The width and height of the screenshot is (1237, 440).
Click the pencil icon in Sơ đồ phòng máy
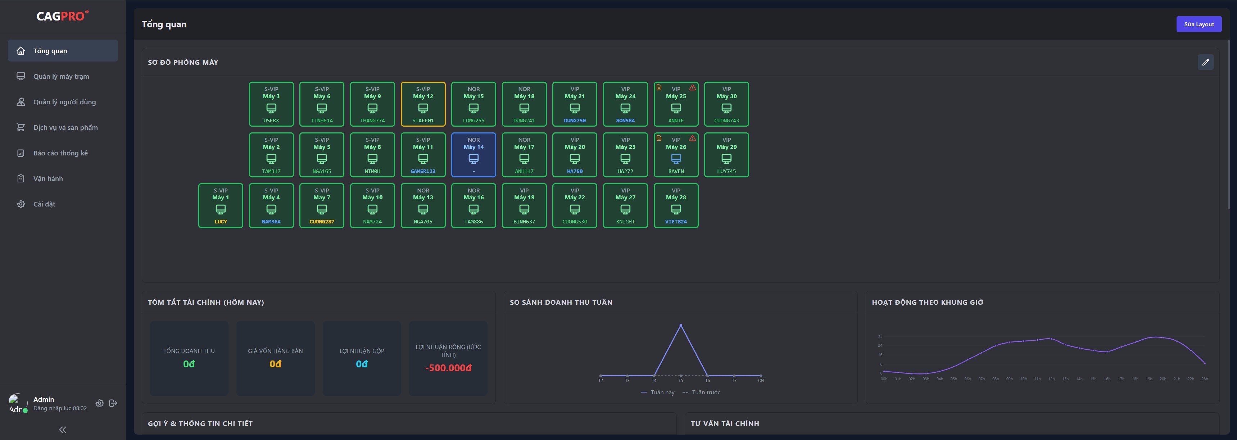coord(1205,62)
